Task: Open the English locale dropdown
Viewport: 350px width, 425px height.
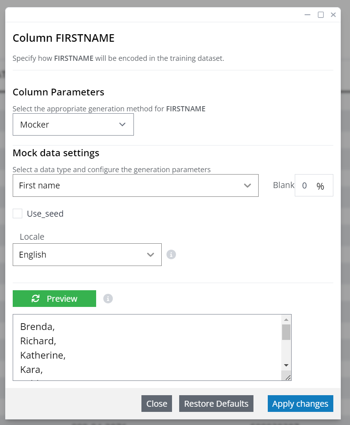Action: tap(87, 254)
